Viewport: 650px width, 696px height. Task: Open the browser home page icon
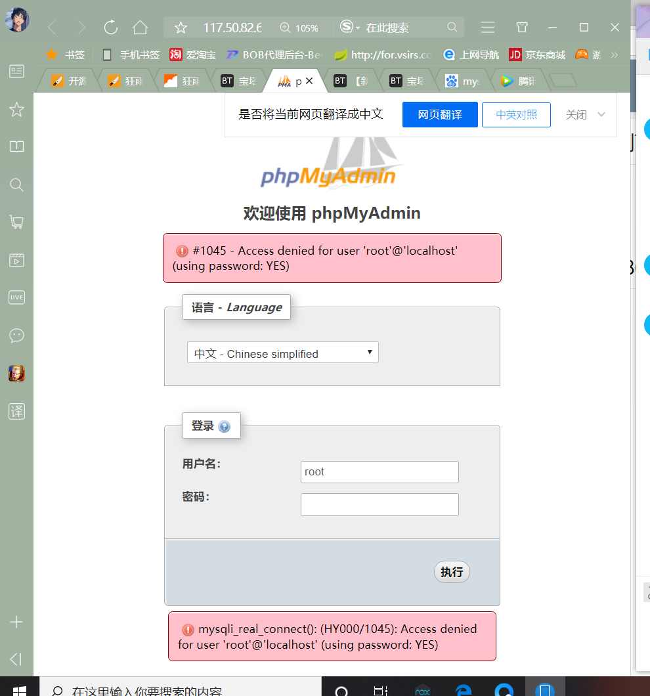[141, 28]
